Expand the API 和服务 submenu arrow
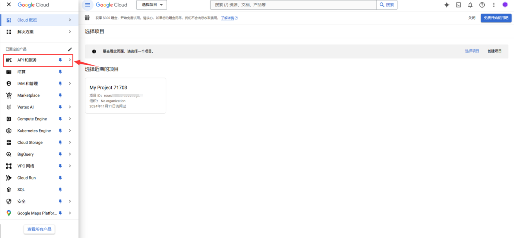The width and height of the screenshot is (514, 238). tap(70, 60)
